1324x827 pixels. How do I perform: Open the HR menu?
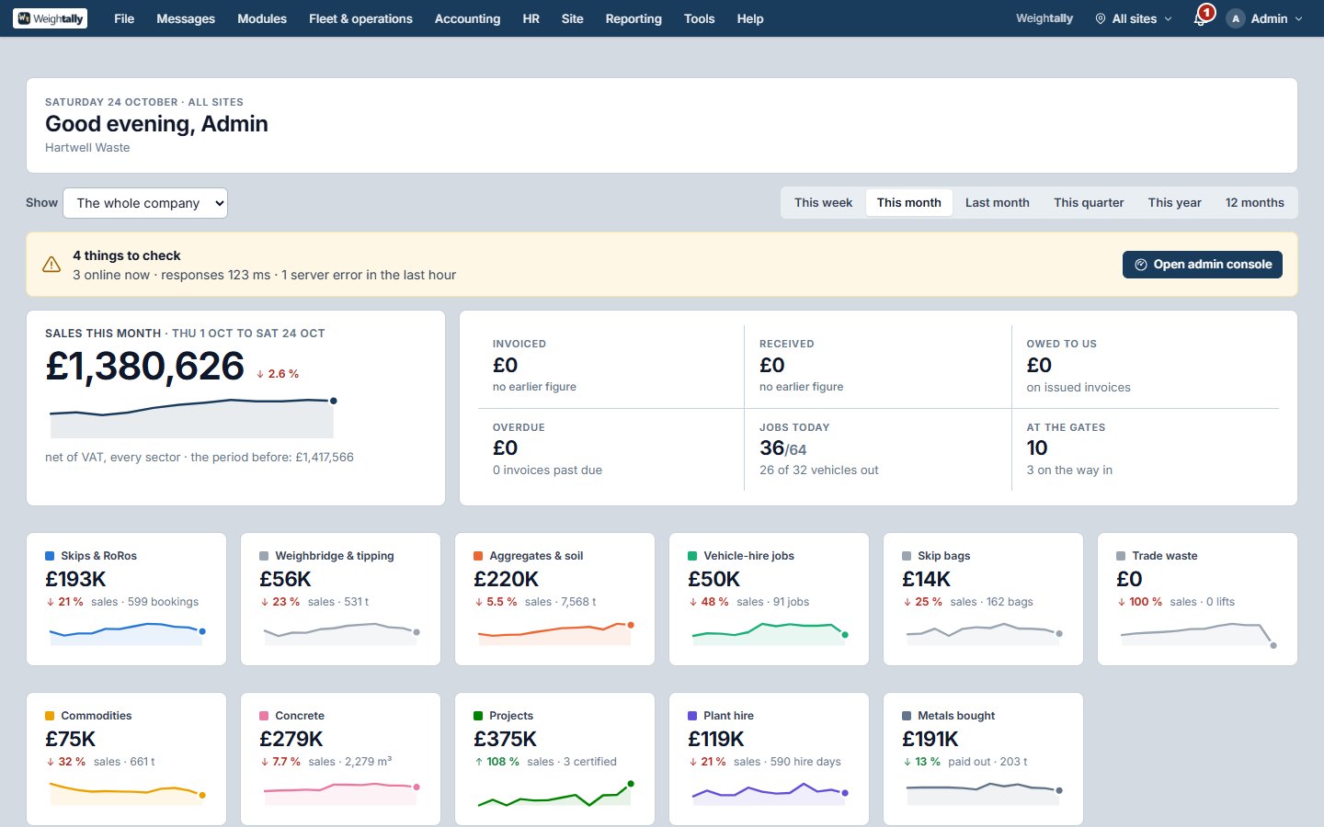[x=531, y=18]
